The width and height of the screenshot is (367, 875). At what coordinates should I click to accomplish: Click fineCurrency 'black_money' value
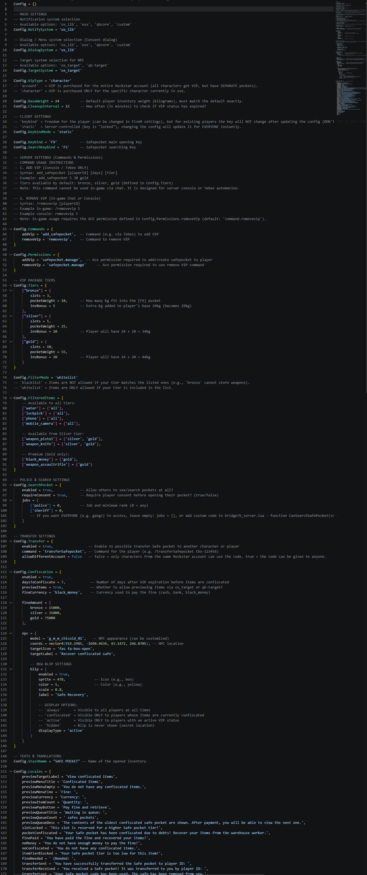(x=67, y=592)
